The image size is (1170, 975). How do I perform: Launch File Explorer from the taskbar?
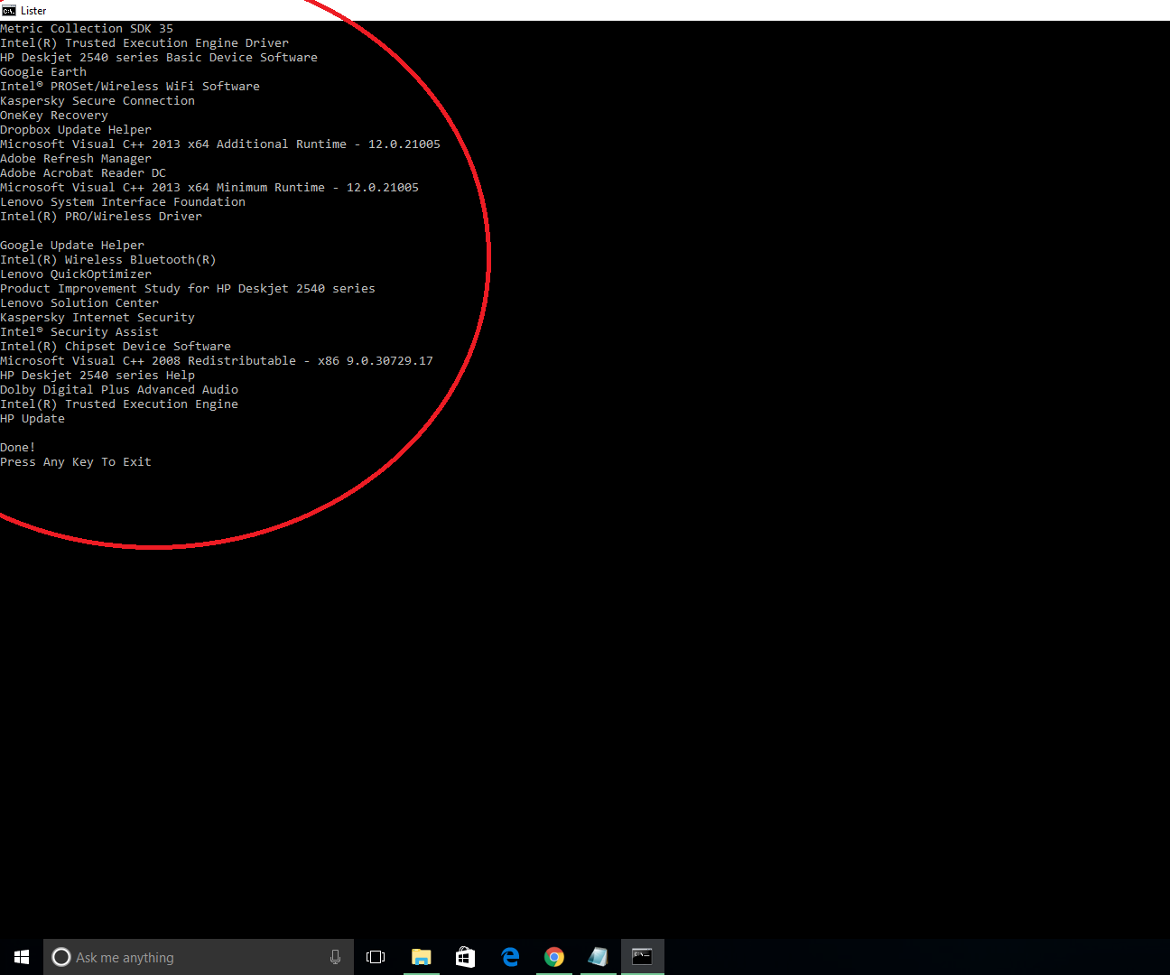pos(421,957)
